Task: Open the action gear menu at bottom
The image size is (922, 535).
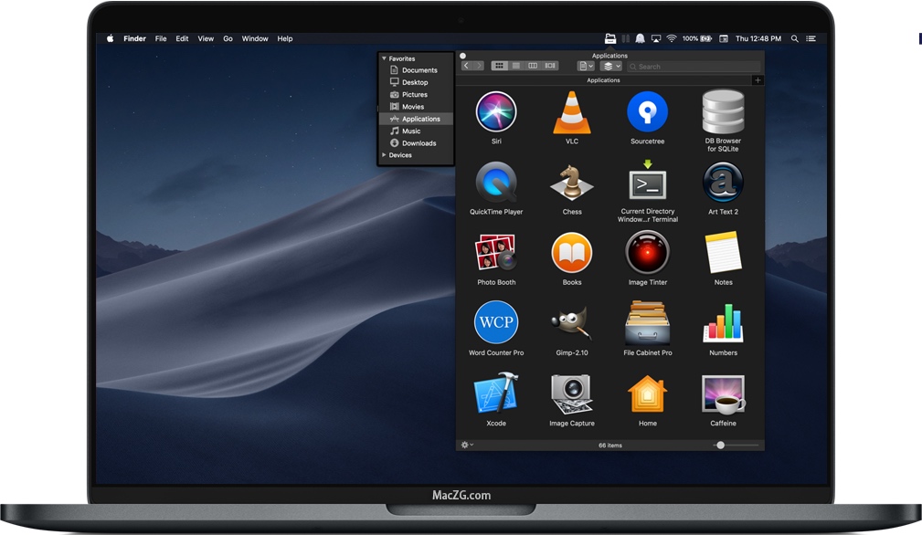Action: (466, 444)
